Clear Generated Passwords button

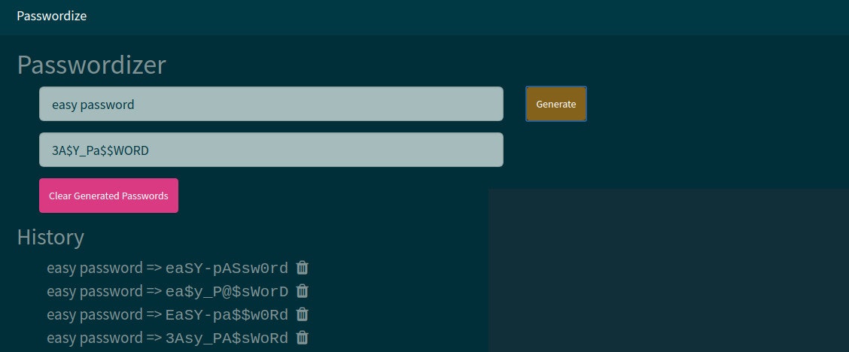[x=109, y=196]
